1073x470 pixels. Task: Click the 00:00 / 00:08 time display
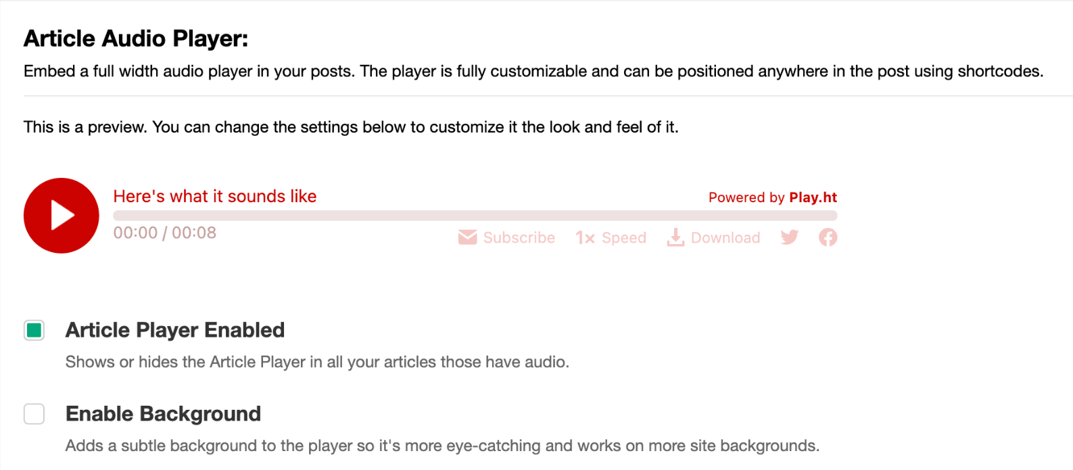[165, 233]
